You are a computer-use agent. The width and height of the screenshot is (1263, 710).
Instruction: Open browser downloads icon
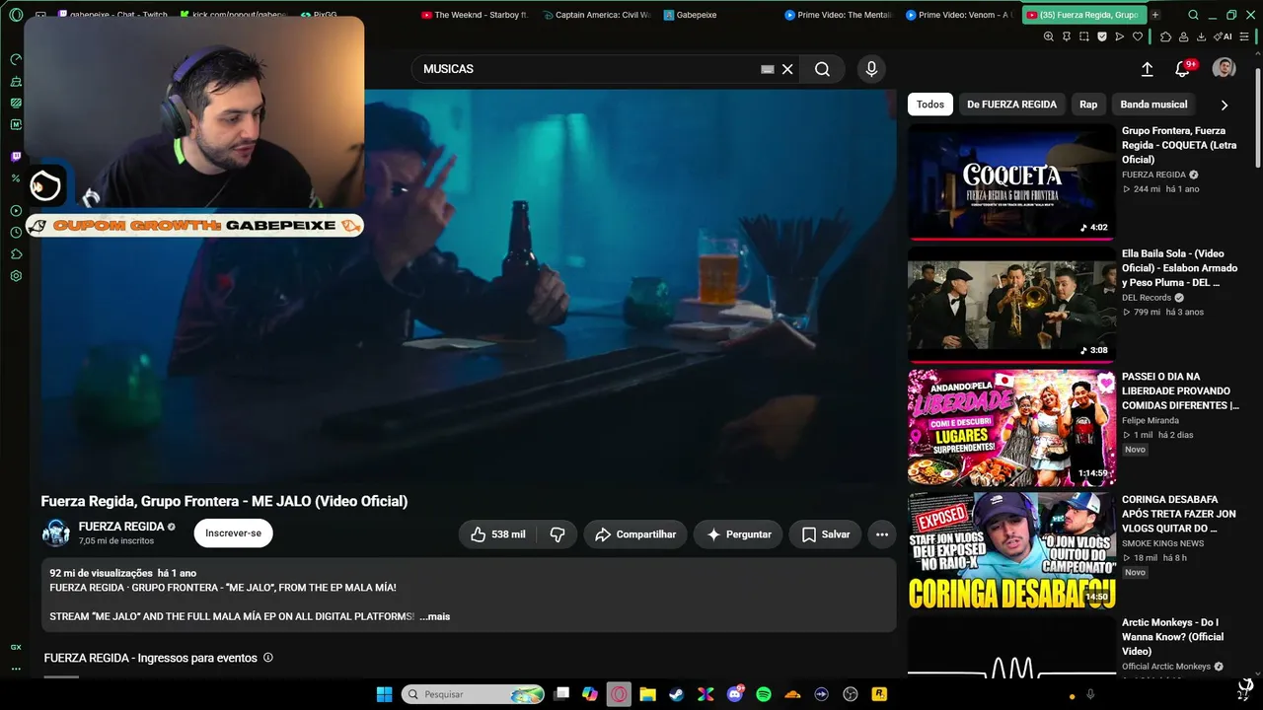point(1201,36)
